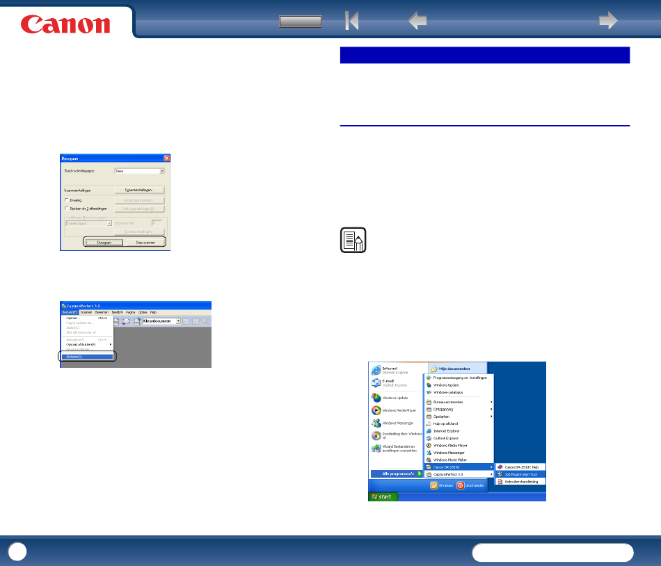Open Canon DR-2510C Help entry
The image size is (661, 566).
coord(521,467)
